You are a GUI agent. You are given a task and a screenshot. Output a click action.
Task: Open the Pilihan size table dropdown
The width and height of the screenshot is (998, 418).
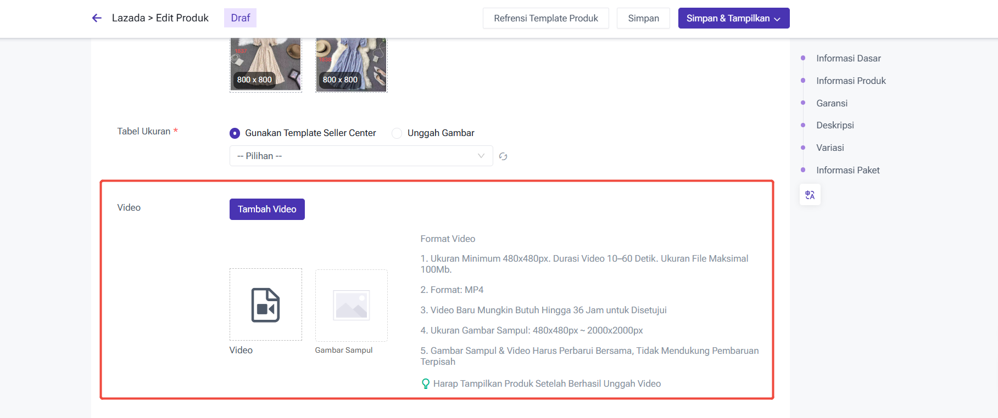[360, 156]
